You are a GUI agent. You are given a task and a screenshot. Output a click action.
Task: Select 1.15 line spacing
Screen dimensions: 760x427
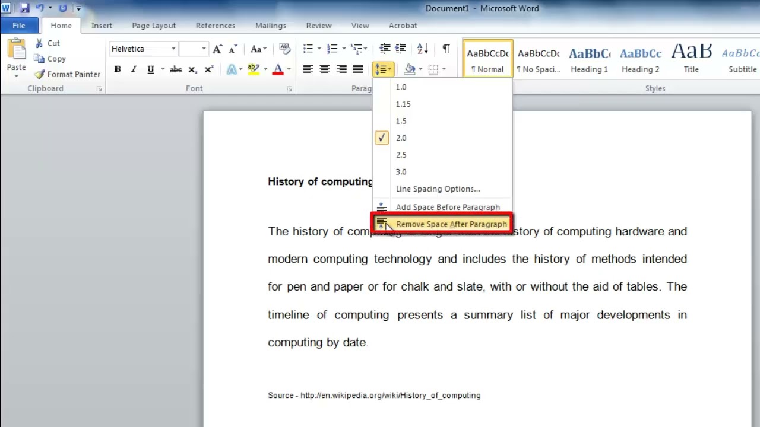click(x=442, y=104)
